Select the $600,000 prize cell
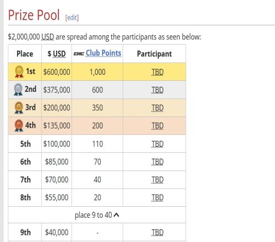 tap(57, 72)
